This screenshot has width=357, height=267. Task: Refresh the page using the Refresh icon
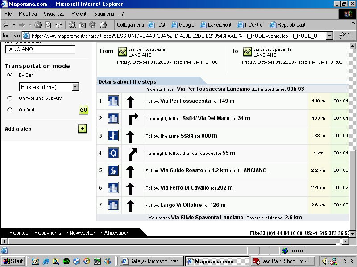click(x=48, y=25)
